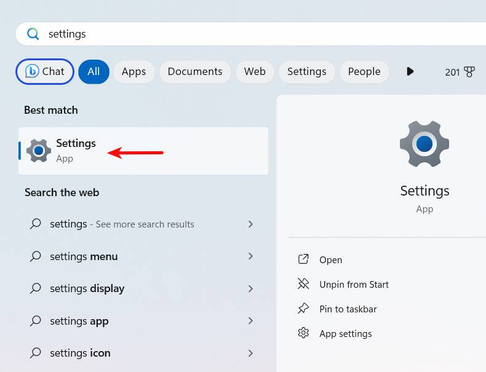Image resolution: width=486 pixels, height=372 pixels.
Task: Show more filters with the play arrow
Action: (x=410, y=71)
